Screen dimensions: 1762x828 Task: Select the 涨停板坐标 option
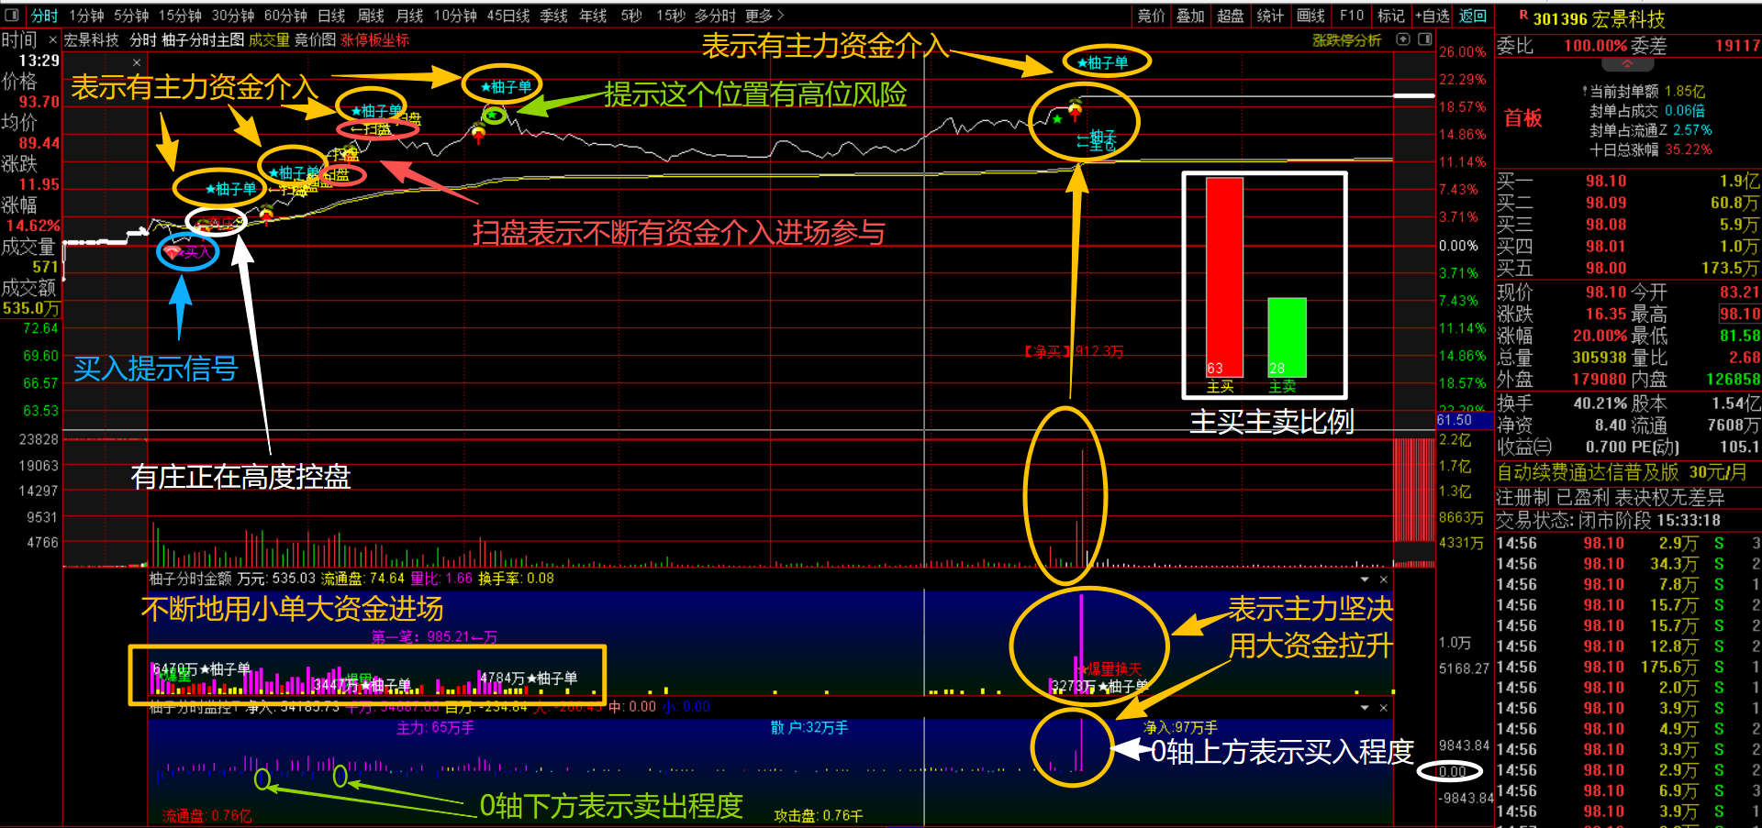375,40
